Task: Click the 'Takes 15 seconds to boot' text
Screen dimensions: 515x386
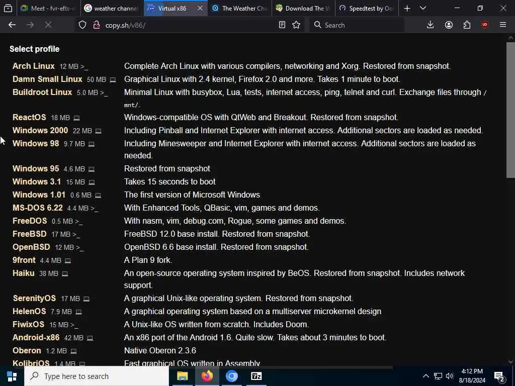Action: tap(170, 181)
